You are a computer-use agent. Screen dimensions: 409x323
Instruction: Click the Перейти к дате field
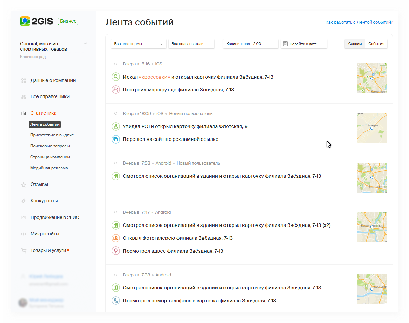click(304, 44)
